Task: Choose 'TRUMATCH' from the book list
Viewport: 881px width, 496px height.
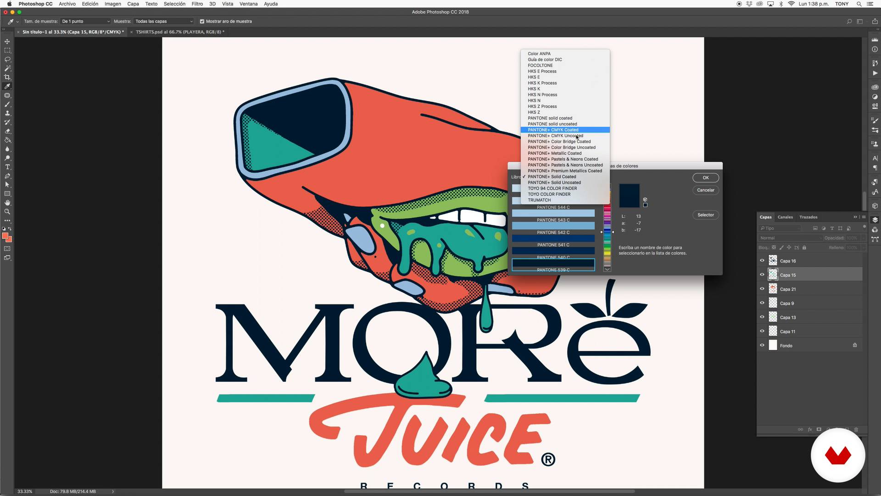Action: (x=565, y=200)
